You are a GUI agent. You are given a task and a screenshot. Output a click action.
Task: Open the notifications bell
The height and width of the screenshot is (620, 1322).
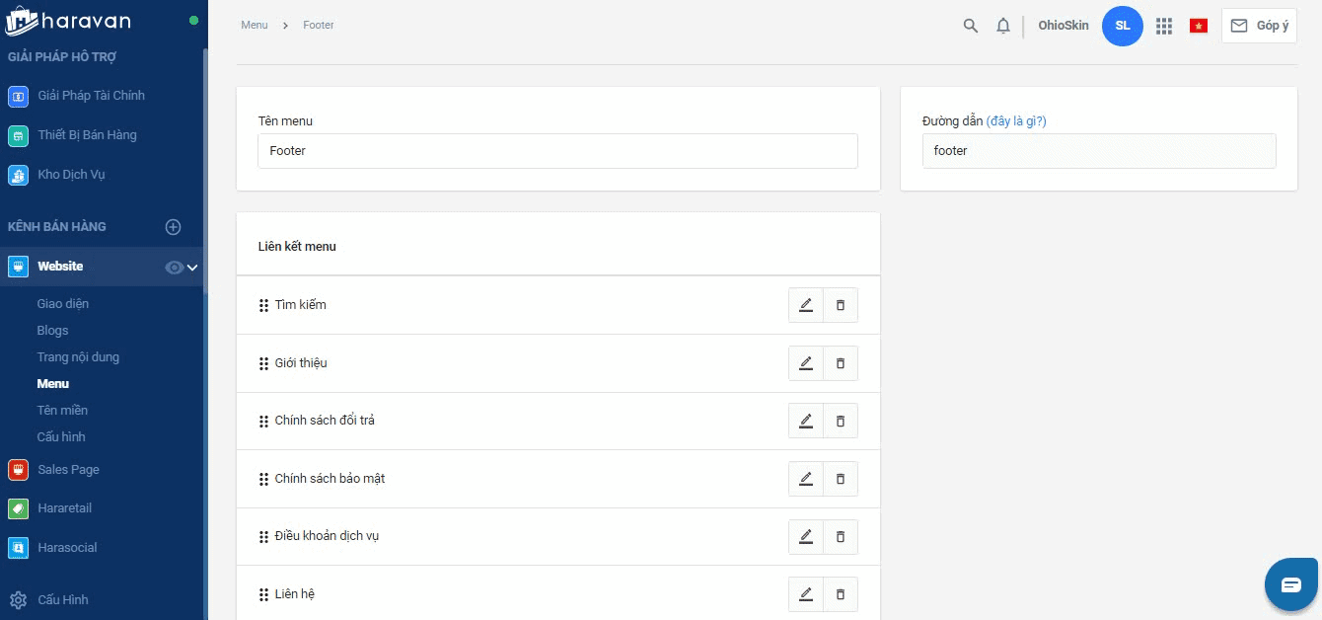(x=1003, y=26)
